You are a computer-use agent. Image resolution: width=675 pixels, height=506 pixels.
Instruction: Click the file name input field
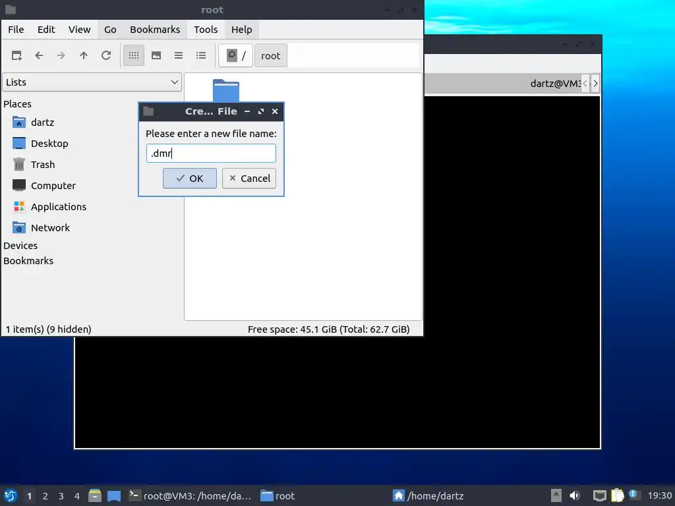(x=211, y=153)
